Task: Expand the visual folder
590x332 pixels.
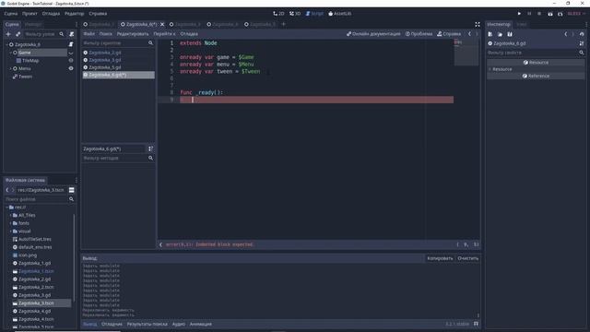Action: pos(10,231)
